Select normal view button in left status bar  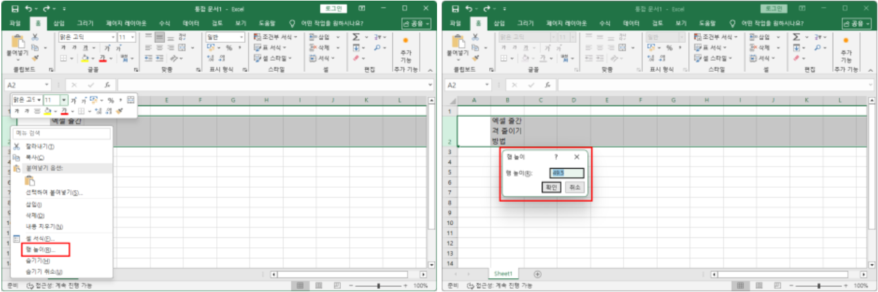[x=300, y=286]
